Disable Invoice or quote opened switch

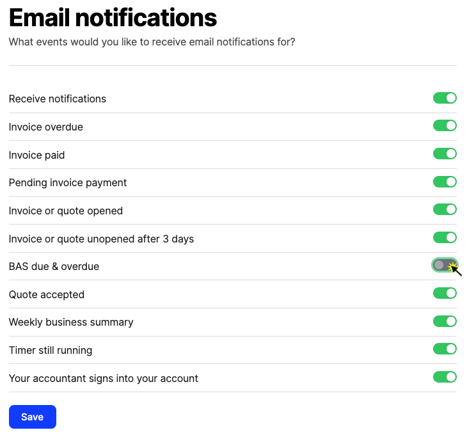(x=445, y=209)
